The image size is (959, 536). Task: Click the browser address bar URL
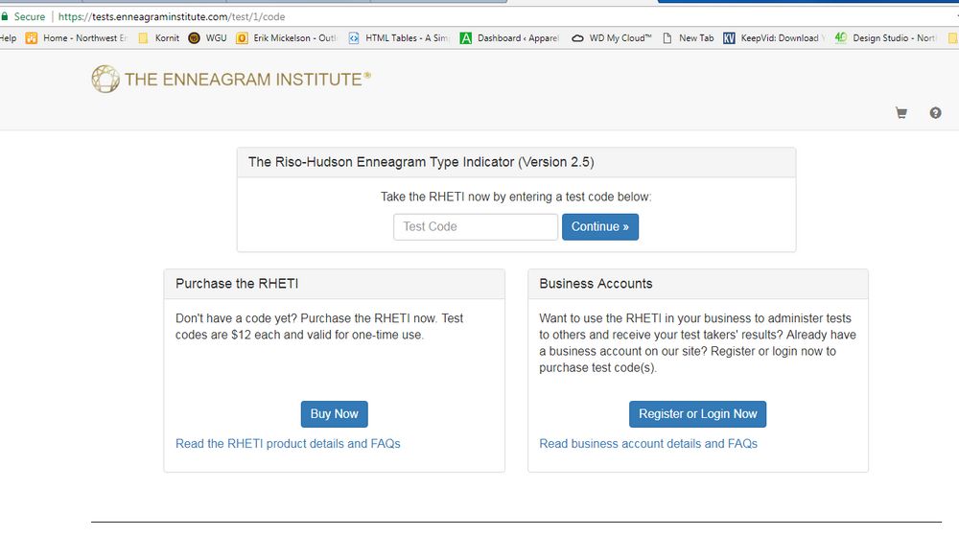click(x=172, y=16)
